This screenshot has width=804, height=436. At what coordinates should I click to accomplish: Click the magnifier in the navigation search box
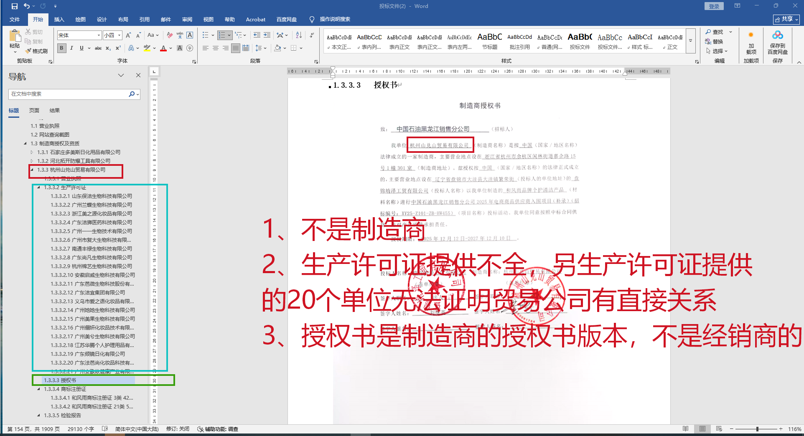tap(132, 94)
